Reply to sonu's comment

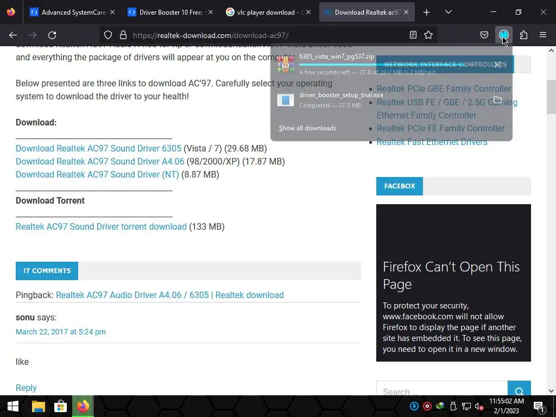26,388
